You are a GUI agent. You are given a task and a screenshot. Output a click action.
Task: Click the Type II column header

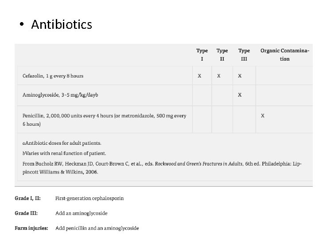coord(222,54)
